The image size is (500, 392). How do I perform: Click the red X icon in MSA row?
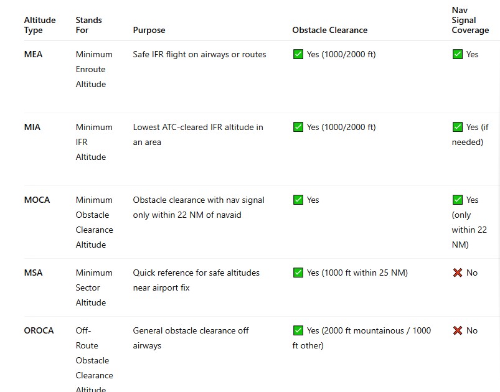pos(457,273)
